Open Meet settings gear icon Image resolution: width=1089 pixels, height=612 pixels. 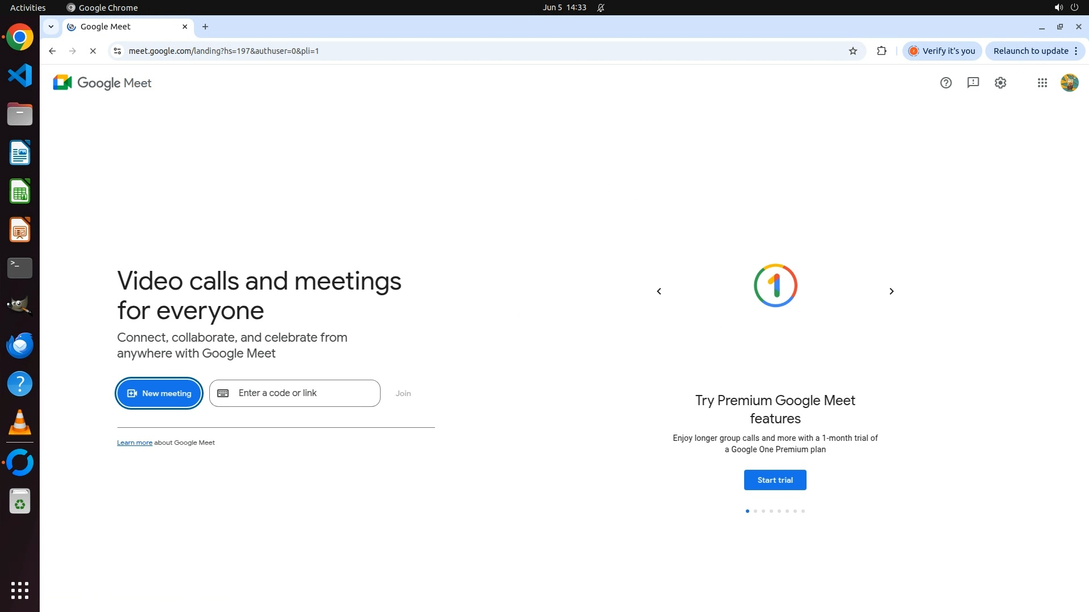pyautogui.click(x=1001, y=83)
